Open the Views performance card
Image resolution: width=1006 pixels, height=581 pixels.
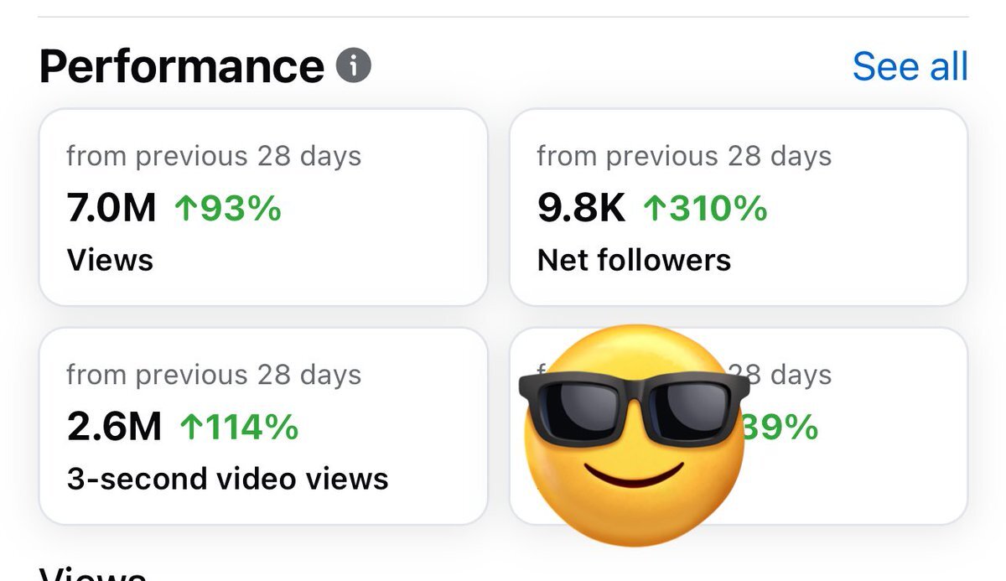tap(263, 207)
